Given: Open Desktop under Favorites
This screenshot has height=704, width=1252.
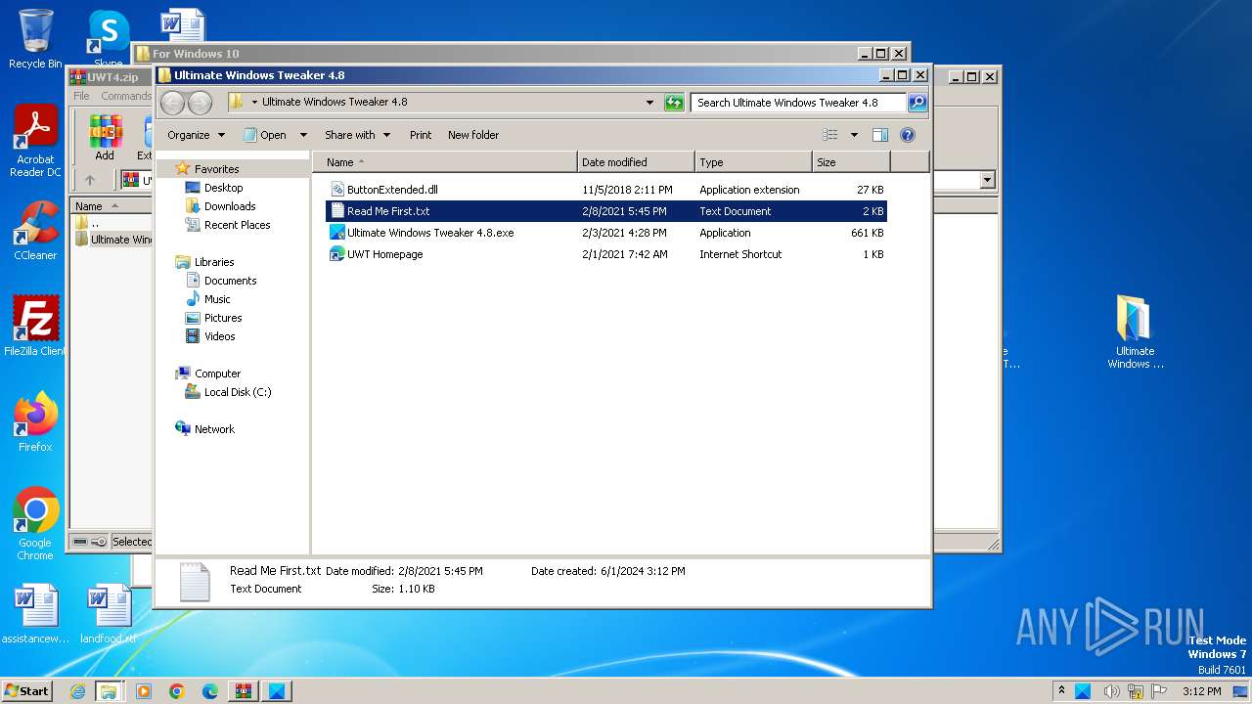Looking at the screenshot, I should [223, 188].
